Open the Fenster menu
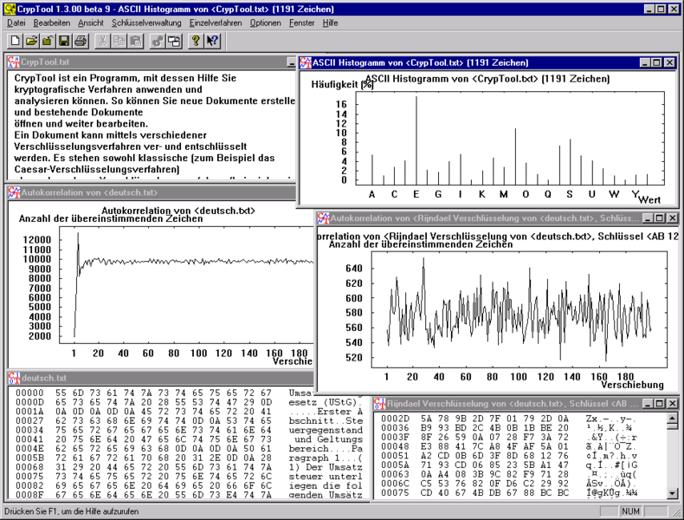 pos(302,23)
